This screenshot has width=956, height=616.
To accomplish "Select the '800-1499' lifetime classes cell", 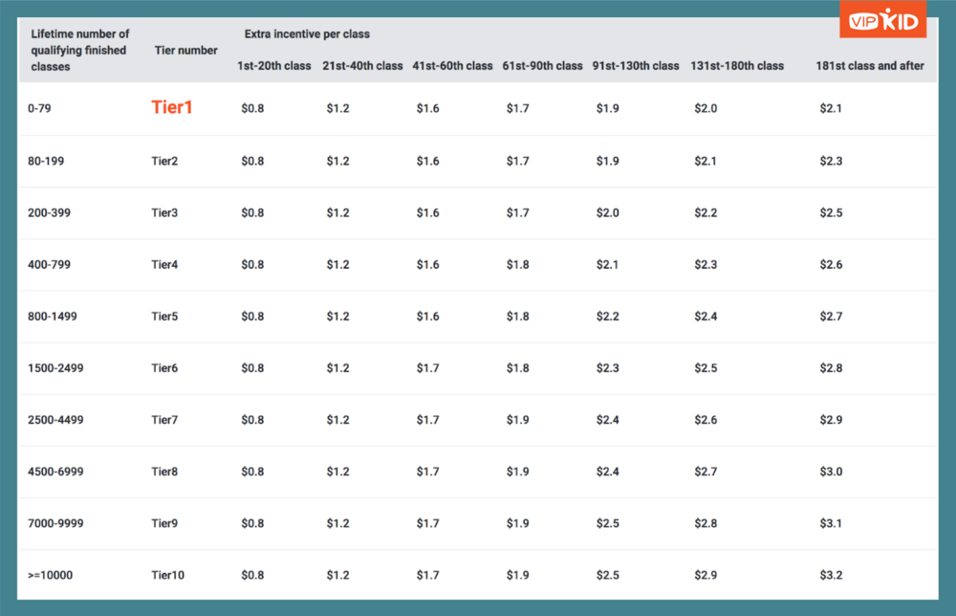I will [x=55, y=317].
